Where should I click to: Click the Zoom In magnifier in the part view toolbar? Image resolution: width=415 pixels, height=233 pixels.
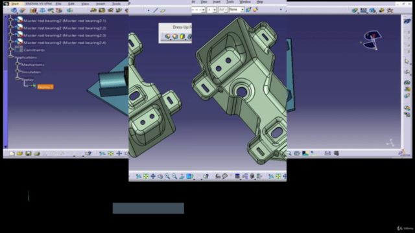pos(167,176)
